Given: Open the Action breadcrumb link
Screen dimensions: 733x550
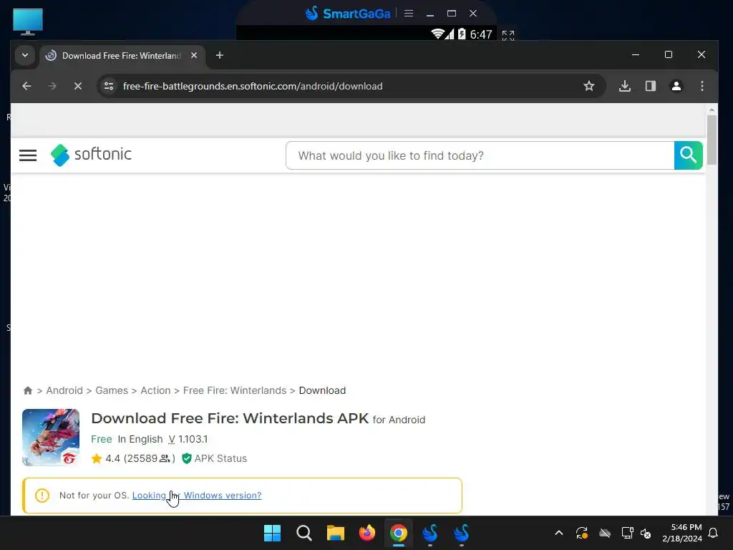Looking at the screenshot, I should tap(155, 390).
